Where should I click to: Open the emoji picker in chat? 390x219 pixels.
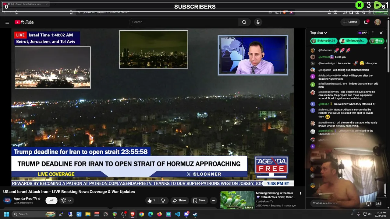(368, 203)
